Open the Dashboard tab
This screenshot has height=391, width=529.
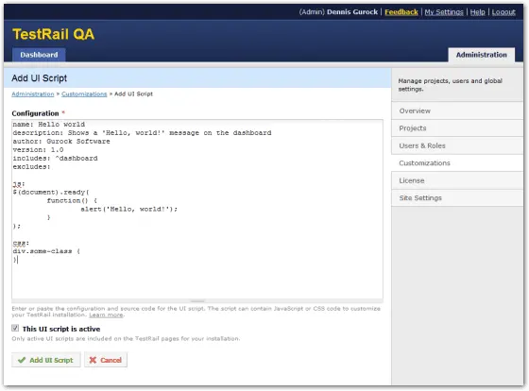pos(39,55)
